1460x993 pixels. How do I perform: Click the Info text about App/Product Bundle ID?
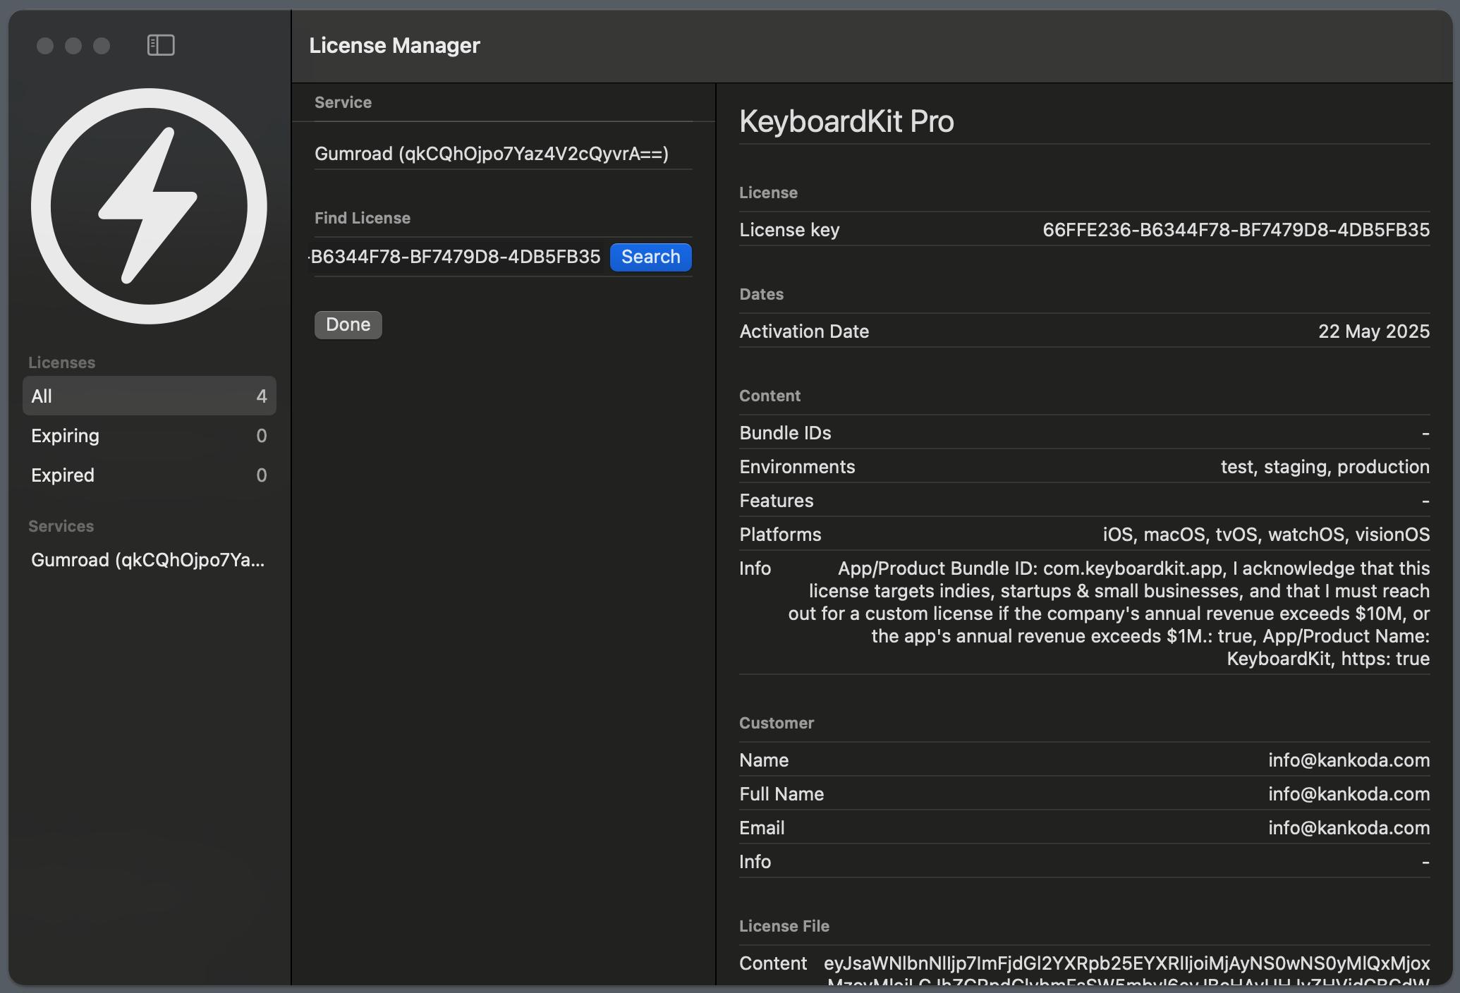[x=1109, y=613]
